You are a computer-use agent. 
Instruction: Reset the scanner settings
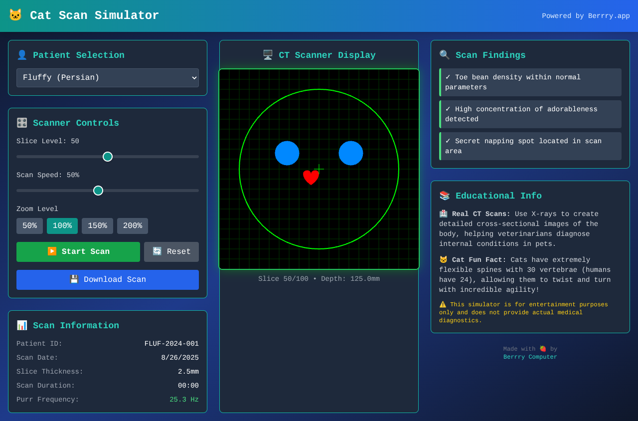tap(171, 252)
